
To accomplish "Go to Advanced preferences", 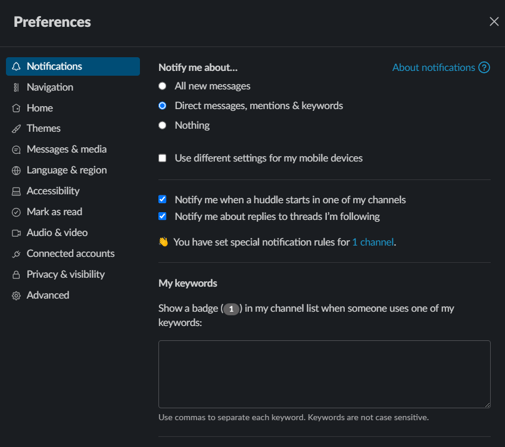I will tap(73, 296).
